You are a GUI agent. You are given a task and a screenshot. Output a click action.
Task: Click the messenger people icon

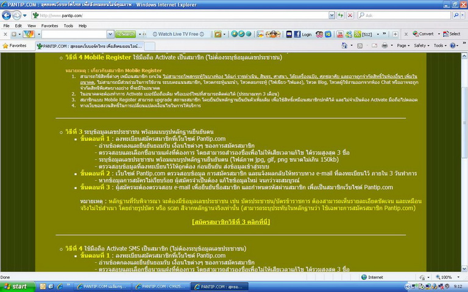tap(349, 34)
